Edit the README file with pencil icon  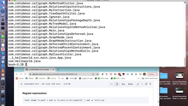click(x=138, y=84)
